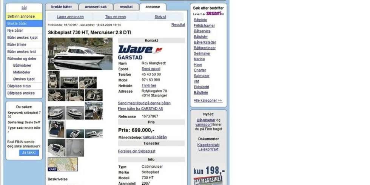The height and width of the screenshot is (185, 370).
Task: Open 'Båtservice' category link
Action: pyautogui.click(x=202, y=31)
